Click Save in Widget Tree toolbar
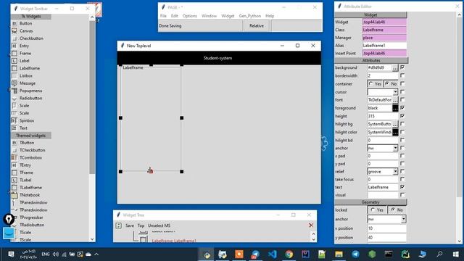The width and height of the screenshot is (464, 261). point(130,225)
